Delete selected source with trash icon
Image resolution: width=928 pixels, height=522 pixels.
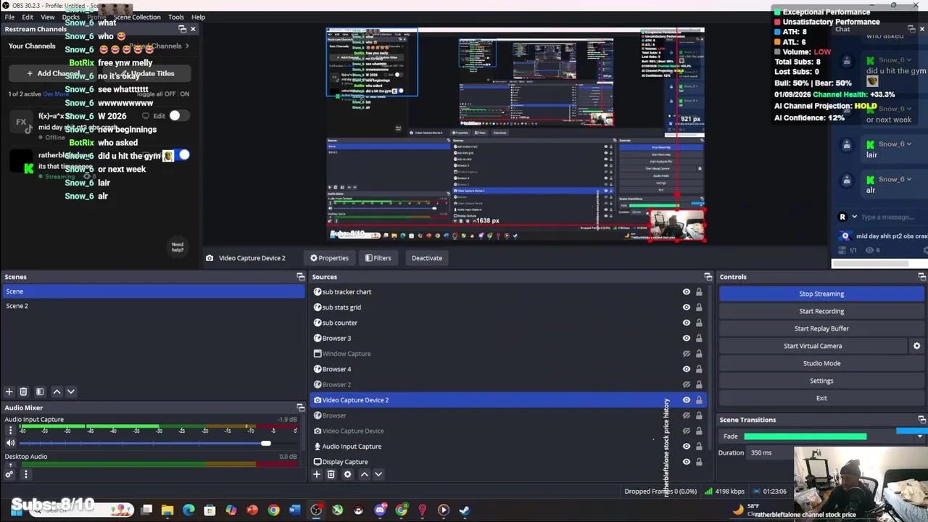[331, 474]
